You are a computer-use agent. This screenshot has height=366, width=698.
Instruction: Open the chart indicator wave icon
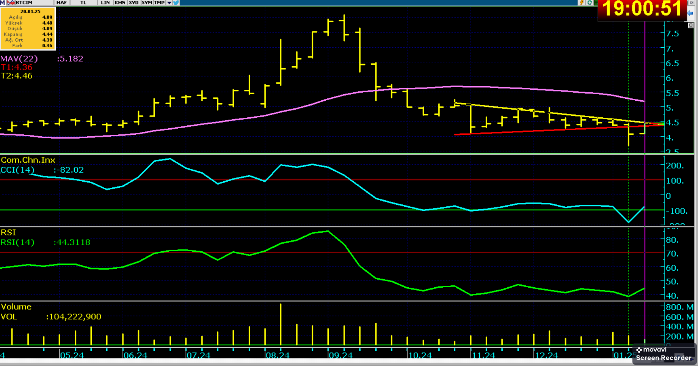click(11, 3)
